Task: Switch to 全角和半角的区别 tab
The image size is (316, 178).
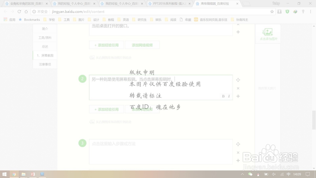Action: 26,3
